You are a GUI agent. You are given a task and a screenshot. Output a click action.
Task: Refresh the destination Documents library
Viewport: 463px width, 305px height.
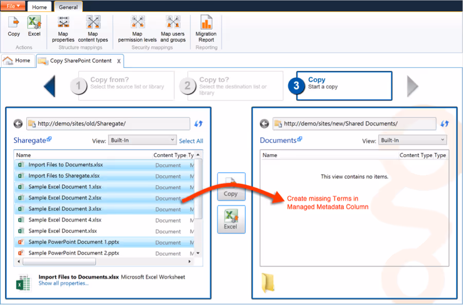(444, 124)
